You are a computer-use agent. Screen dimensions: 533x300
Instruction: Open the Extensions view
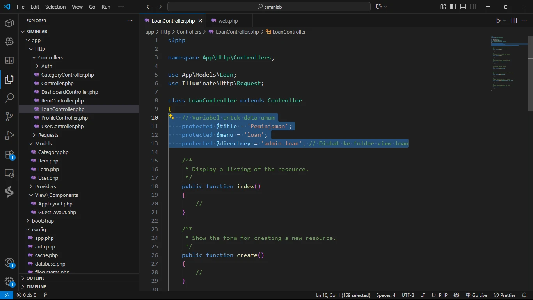coord(9,155)
